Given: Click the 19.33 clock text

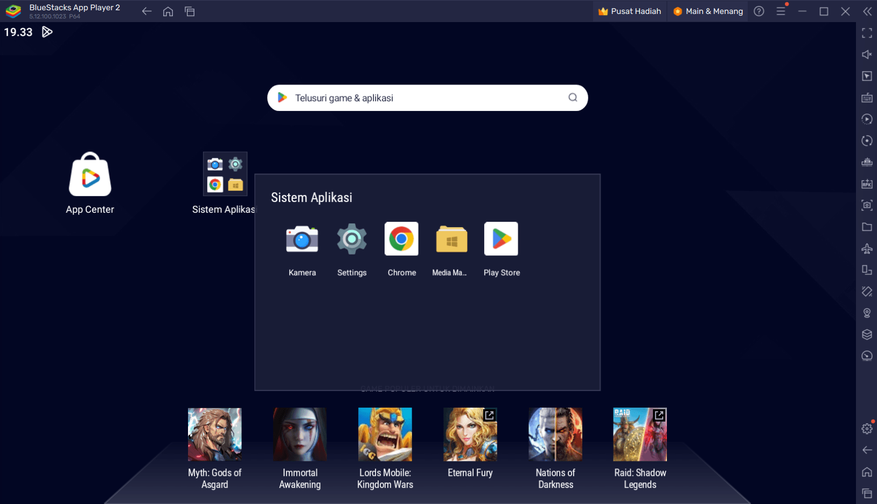Looking at the screenshot, I should click(18, 32).
